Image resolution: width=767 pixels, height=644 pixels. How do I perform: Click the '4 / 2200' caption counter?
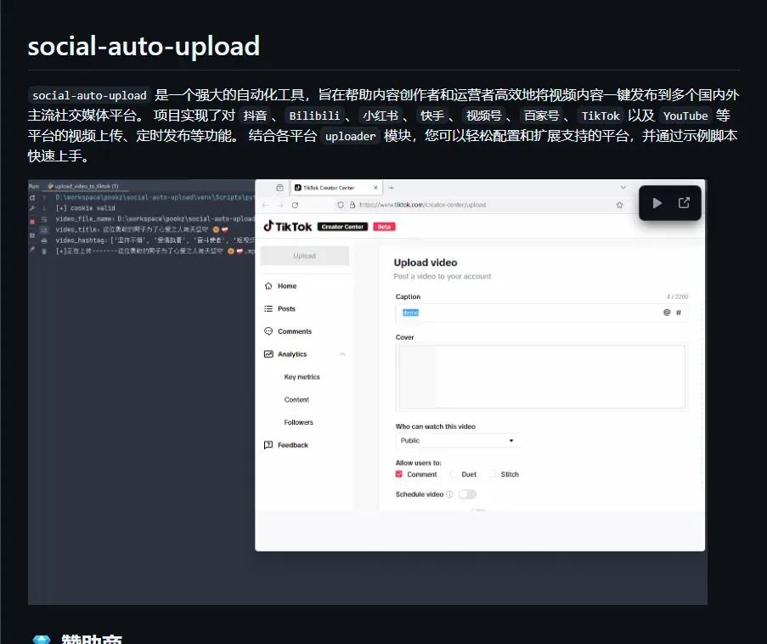click(x=677, y=297)
